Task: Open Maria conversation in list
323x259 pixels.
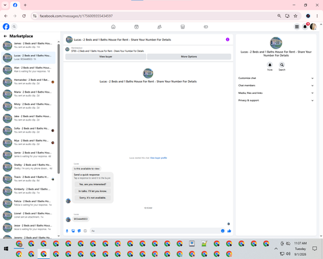Action: [28, 94]
